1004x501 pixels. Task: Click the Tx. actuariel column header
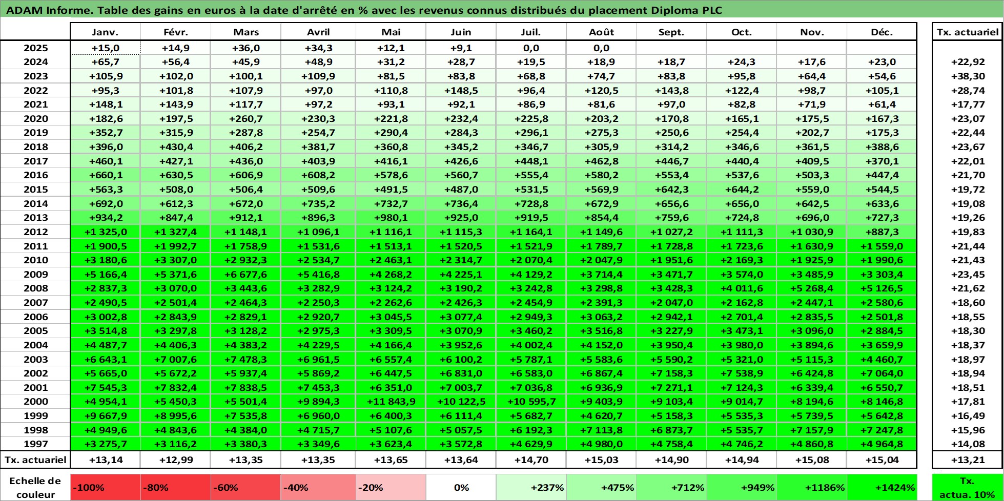[x=968, y=32]
